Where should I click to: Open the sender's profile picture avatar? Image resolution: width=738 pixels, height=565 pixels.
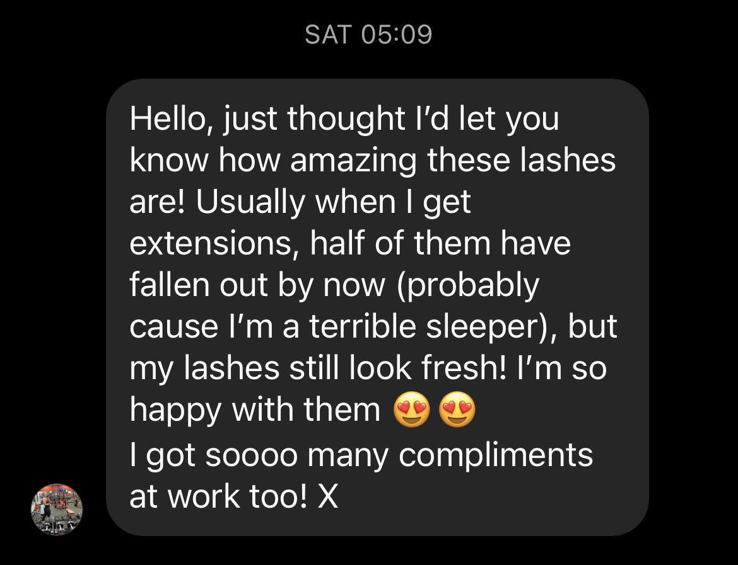57,510
